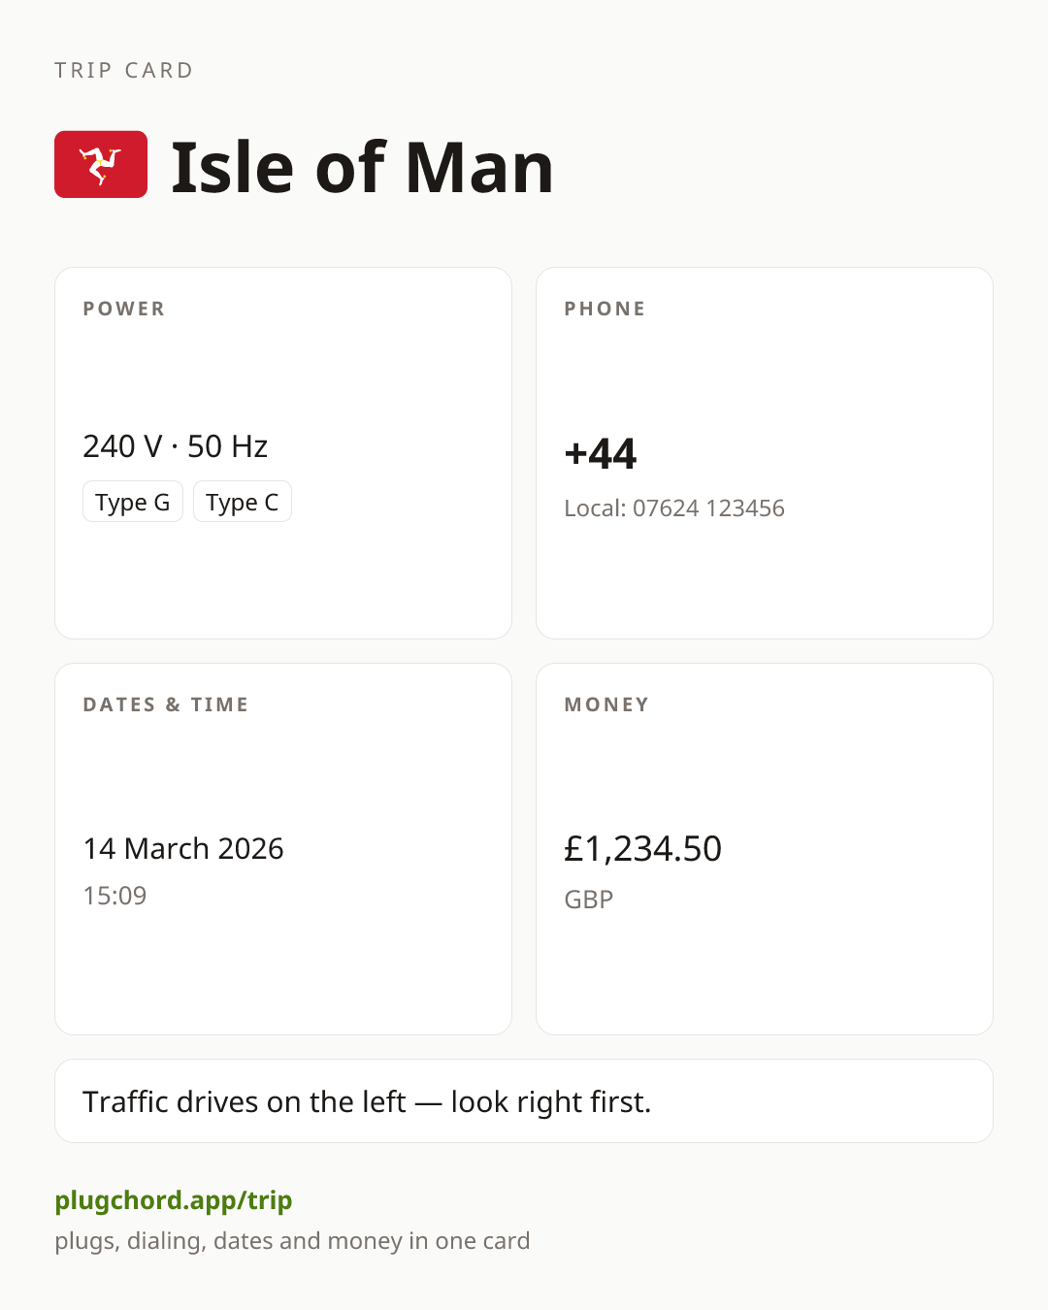Click the POWER card heading

pos(124,309)
